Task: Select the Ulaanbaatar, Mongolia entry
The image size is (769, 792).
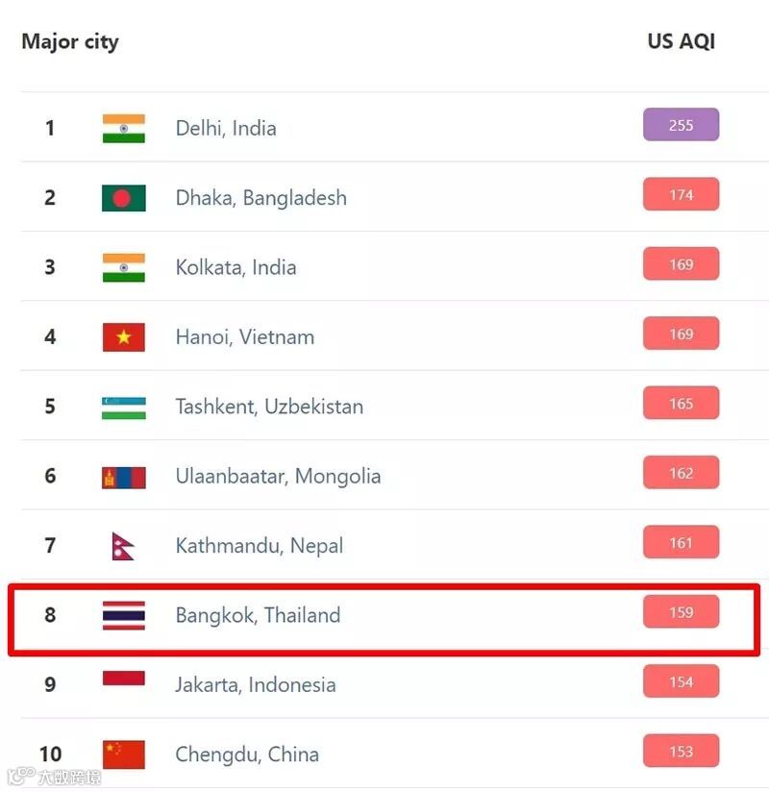Action: coord(278,477)
